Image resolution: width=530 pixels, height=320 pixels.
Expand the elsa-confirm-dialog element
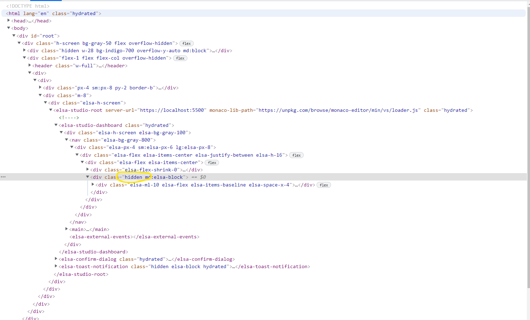coord(56,259)
